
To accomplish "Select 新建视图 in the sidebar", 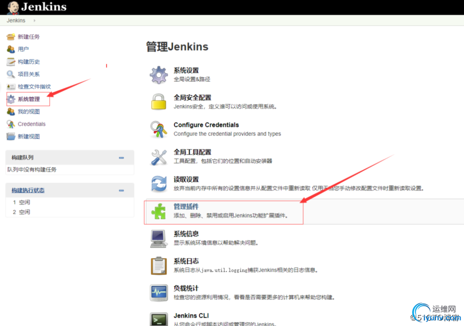I will pos(29,136).
